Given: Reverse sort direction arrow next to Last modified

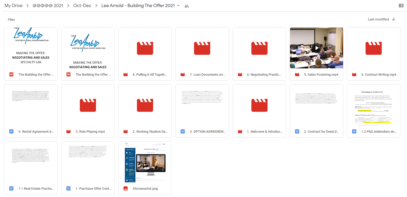Looking at the screenshot, I should coord(394,19).
